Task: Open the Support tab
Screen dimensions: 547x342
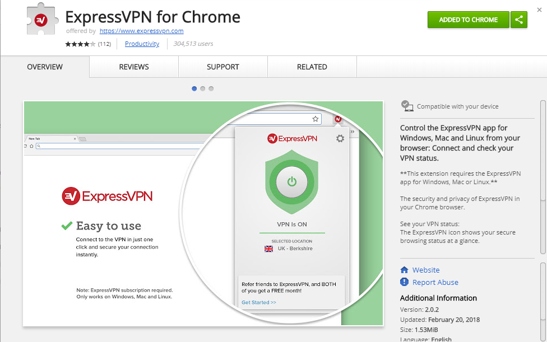Action: point(222,67)
